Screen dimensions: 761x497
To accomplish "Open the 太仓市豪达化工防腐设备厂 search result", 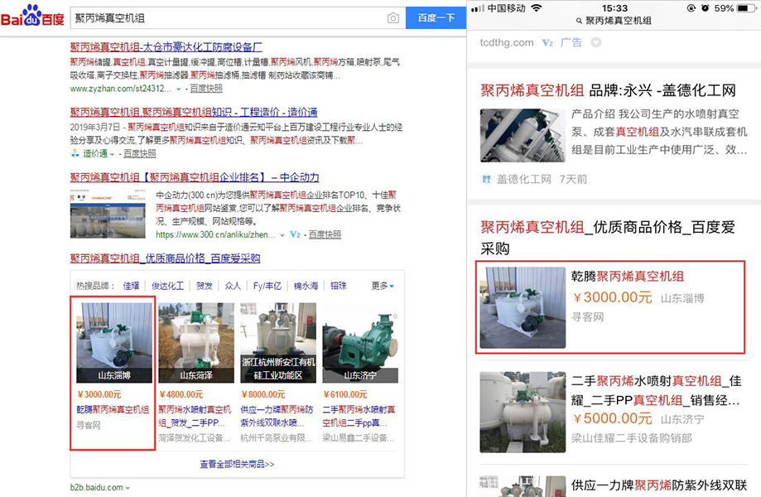I will pyautogui.click(x=166, y=47).
